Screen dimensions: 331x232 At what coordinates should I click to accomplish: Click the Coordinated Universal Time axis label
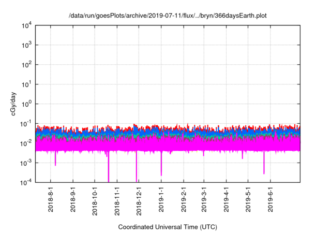click(x=168, y=227)
